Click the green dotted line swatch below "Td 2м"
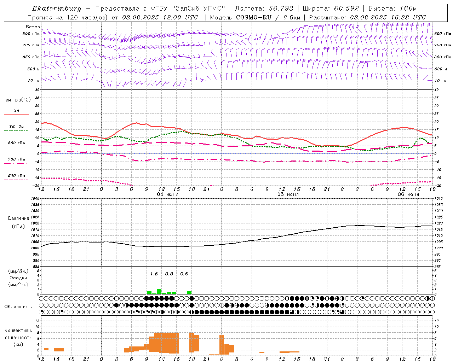Screen dimensions: 453x362 point(16,131)
